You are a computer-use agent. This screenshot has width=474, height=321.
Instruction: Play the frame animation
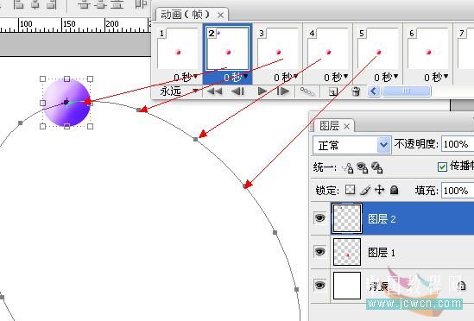(262, 91)
